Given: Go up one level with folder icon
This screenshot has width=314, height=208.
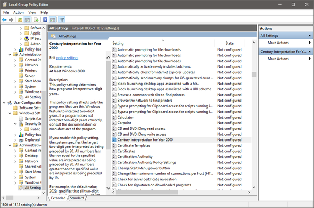Looking at the screenshot, I should (20, 20).
